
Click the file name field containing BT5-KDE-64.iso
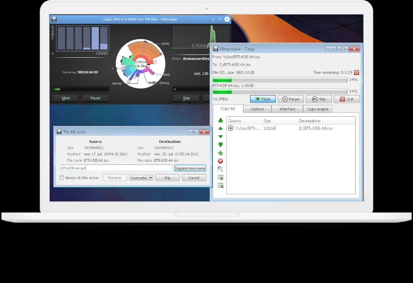tap(116, 168)
